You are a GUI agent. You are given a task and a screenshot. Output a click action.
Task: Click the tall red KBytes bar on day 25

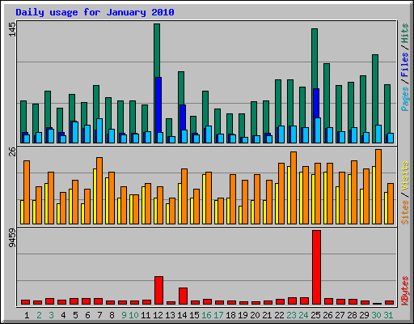coord(316,267)
